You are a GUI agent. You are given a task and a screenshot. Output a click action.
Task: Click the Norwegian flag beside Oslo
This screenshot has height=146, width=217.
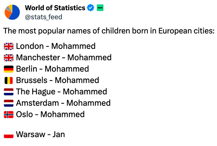[8, 114]
